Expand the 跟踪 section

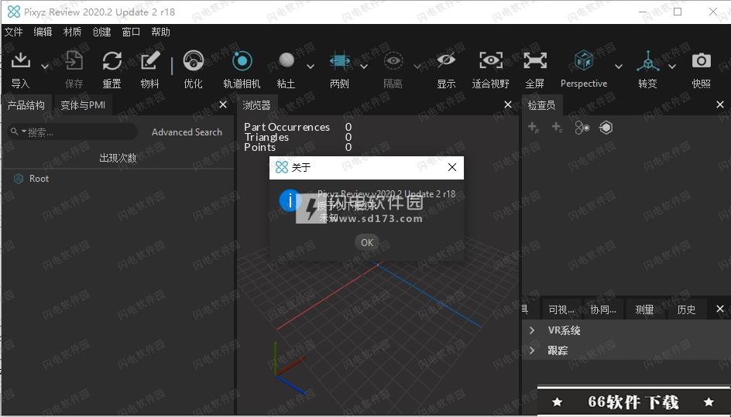point(532,350)
